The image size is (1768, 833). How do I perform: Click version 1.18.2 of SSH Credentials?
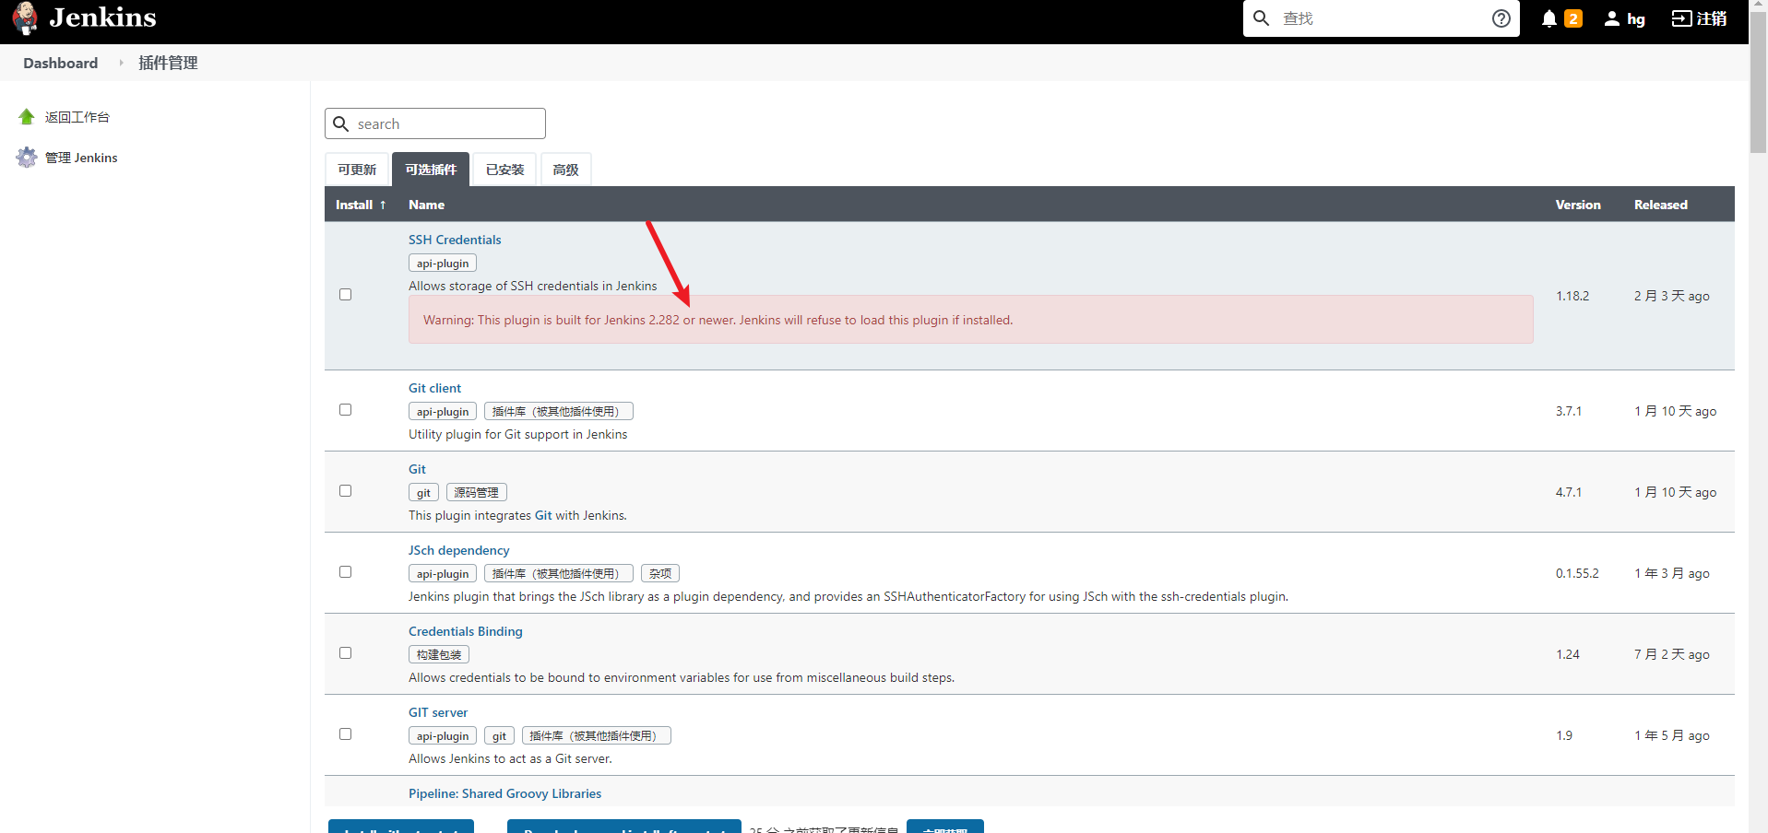(x=1572, y=296)
